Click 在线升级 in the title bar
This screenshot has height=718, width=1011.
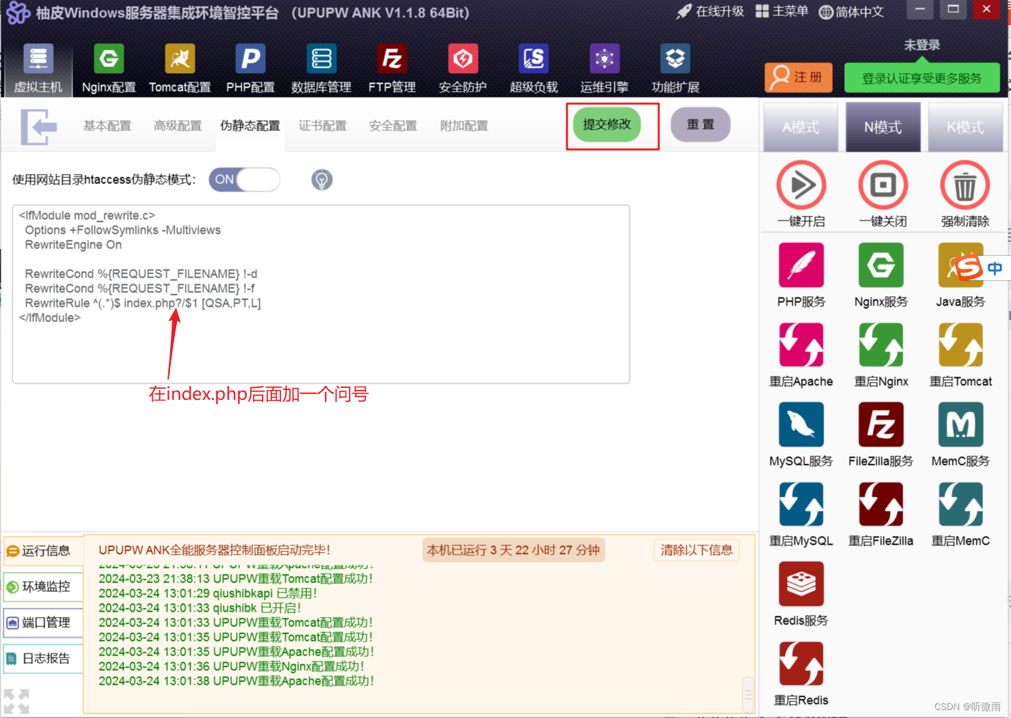710,11
